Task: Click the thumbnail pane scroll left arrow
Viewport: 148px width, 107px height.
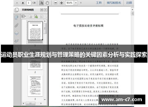Action: (23, 103)
